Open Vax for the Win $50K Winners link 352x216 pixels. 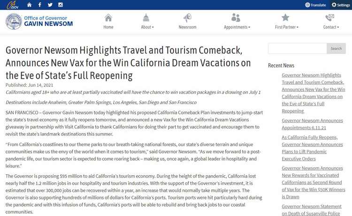point(312,189)
